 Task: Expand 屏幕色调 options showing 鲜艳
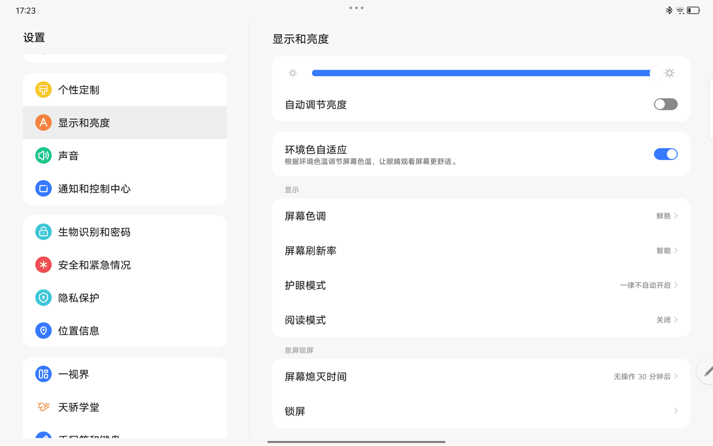point(675,216)
